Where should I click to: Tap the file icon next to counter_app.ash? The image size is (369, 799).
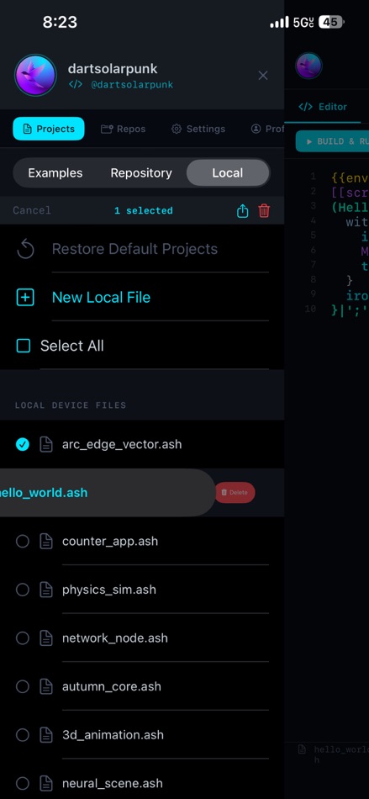(46, 541)
